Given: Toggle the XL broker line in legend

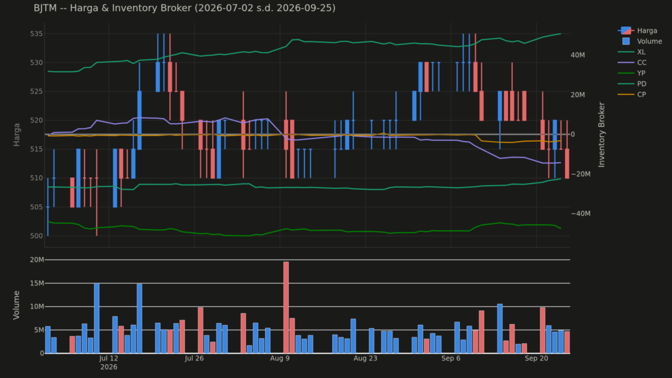Looking at the screenshot, I should coord(632,52).
